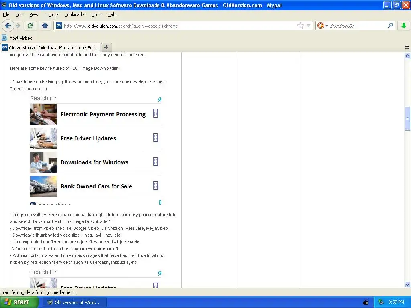Click the magnifier search icon in search box
This screenshot has width=411, height=308.
[x=390, y=25]
